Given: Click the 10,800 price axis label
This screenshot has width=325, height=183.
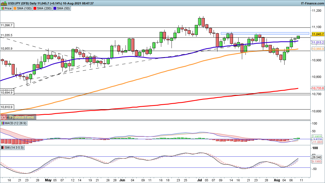Looking at the screenshot, I should (x=317, y=77).
